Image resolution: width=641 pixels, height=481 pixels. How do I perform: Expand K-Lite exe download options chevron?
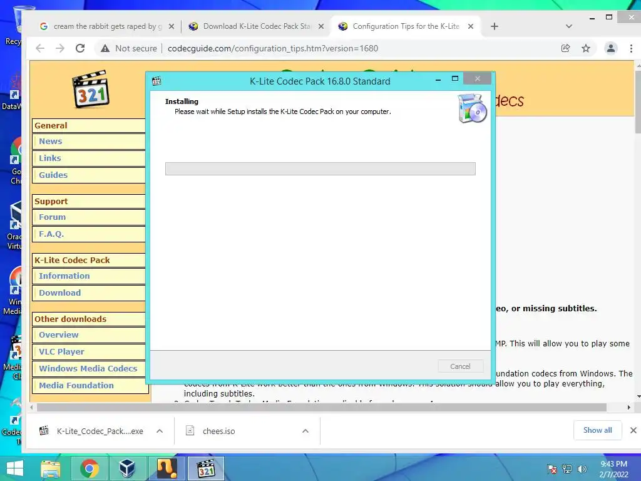coord(160,431)
